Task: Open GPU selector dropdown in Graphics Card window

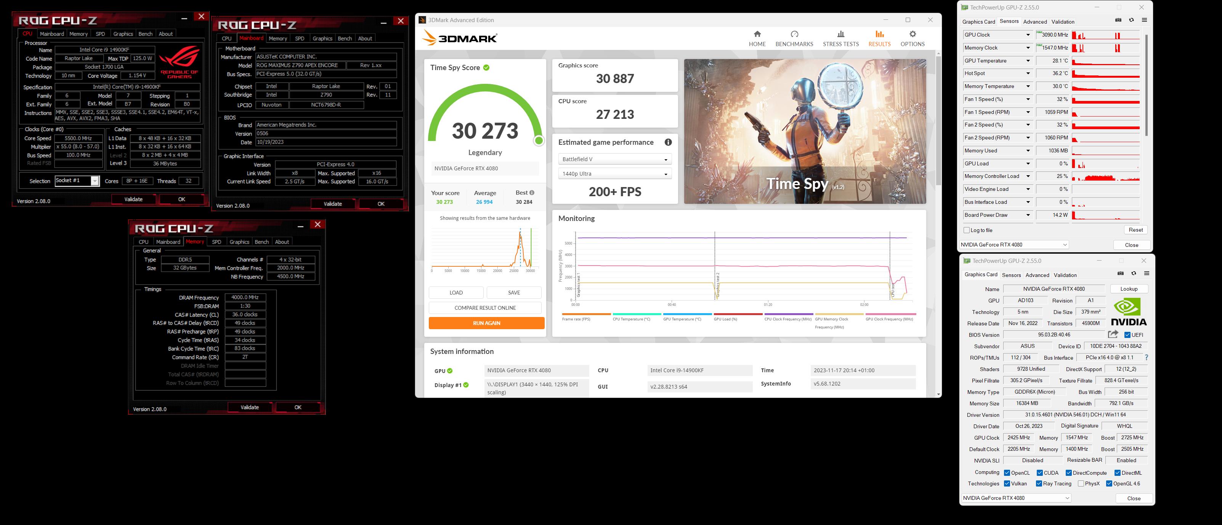Action: coord(1016,498)
